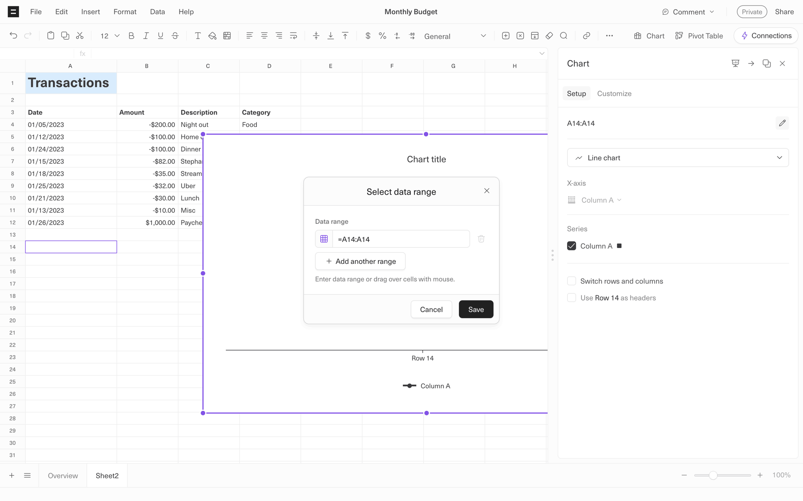Enable Switch rows and columns
The image size is (803, 501).
pos(572,281)
